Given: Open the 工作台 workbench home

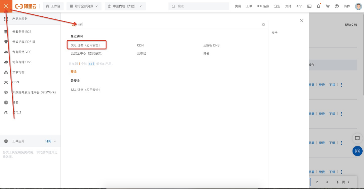Looking at the screenshot, I should [x=53, y=6].
